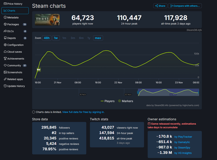Set chart zoom to 48h

(46, 38)
